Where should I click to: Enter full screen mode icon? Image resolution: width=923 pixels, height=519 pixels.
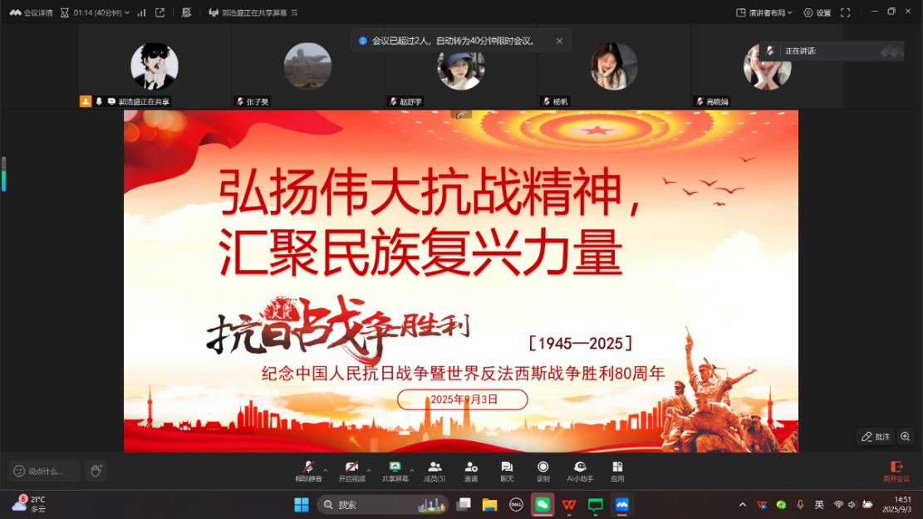846,12
